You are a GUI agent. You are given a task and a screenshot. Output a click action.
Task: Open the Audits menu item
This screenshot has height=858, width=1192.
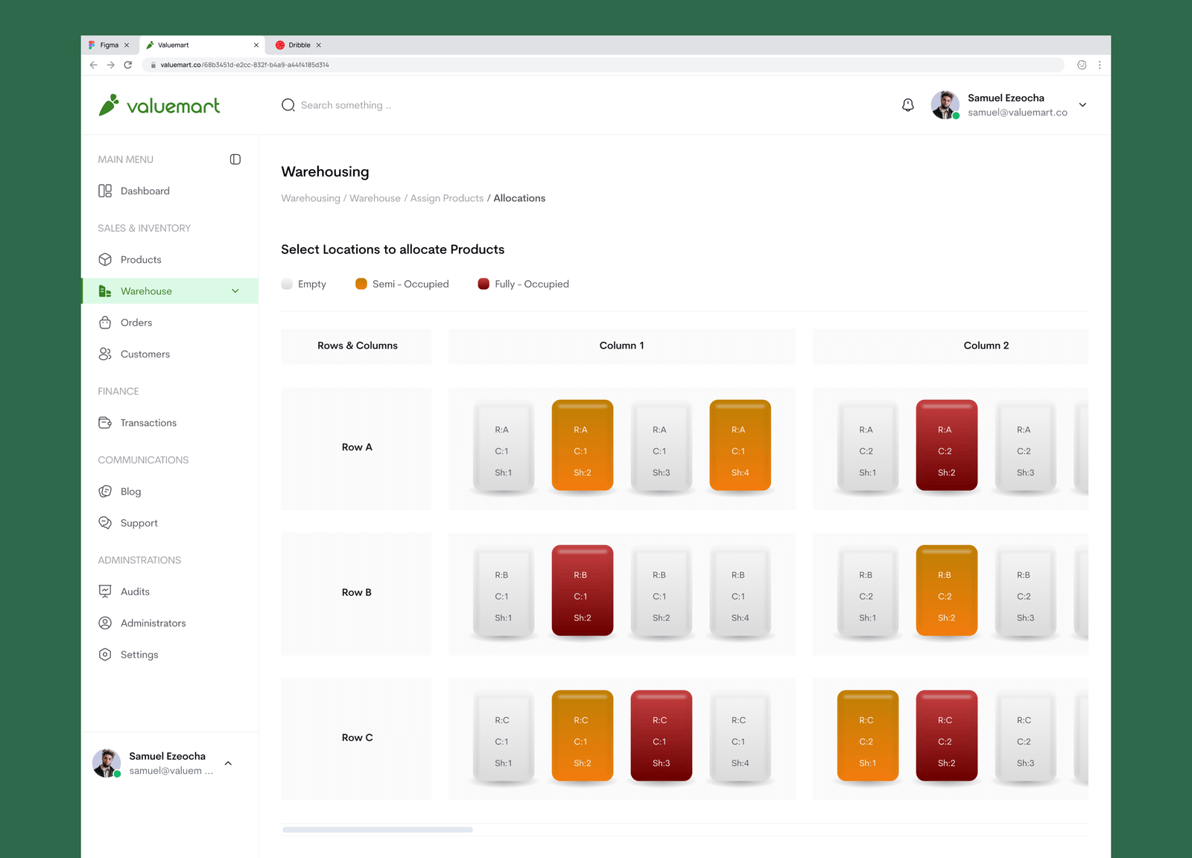click(x=135, y=591)
